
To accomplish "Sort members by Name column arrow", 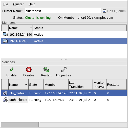I will click(x=31, y=28).
